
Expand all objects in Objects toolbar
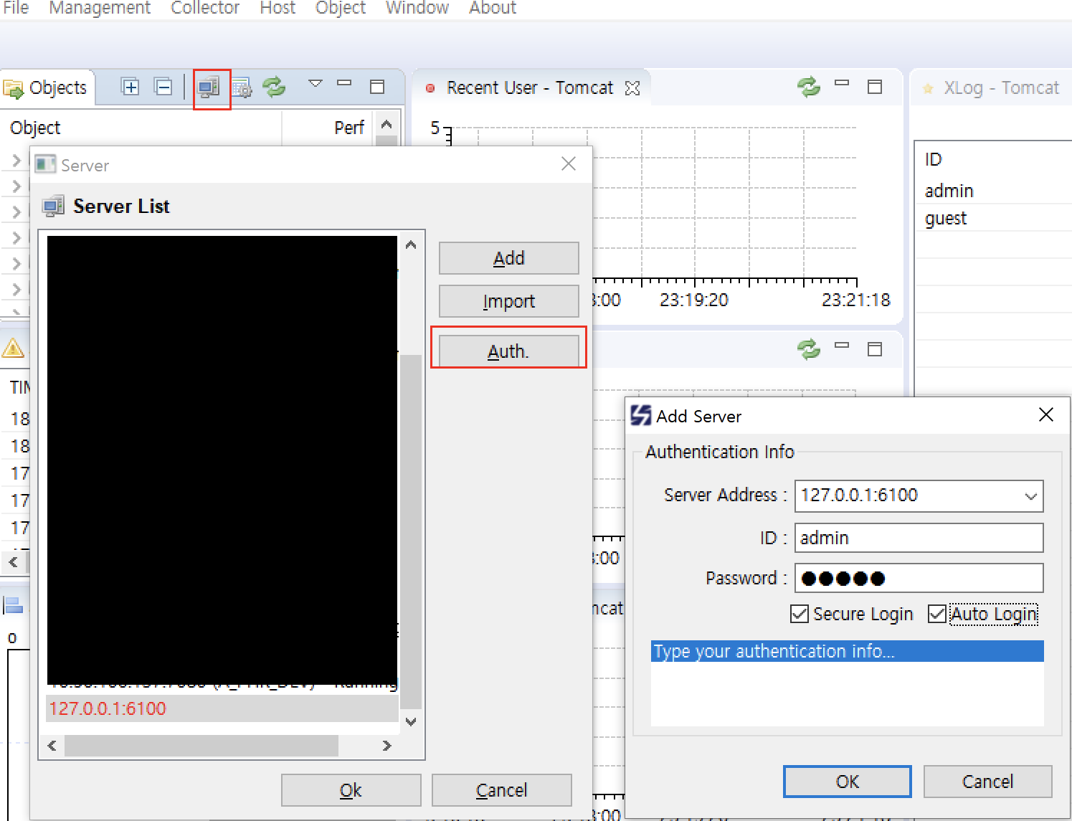click(x=130, y=87)
